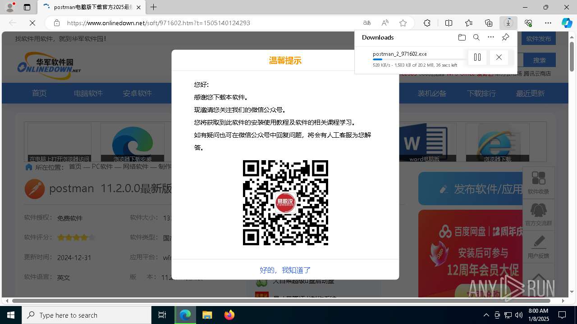Click the Downloads toolbar button

point(508,23)
